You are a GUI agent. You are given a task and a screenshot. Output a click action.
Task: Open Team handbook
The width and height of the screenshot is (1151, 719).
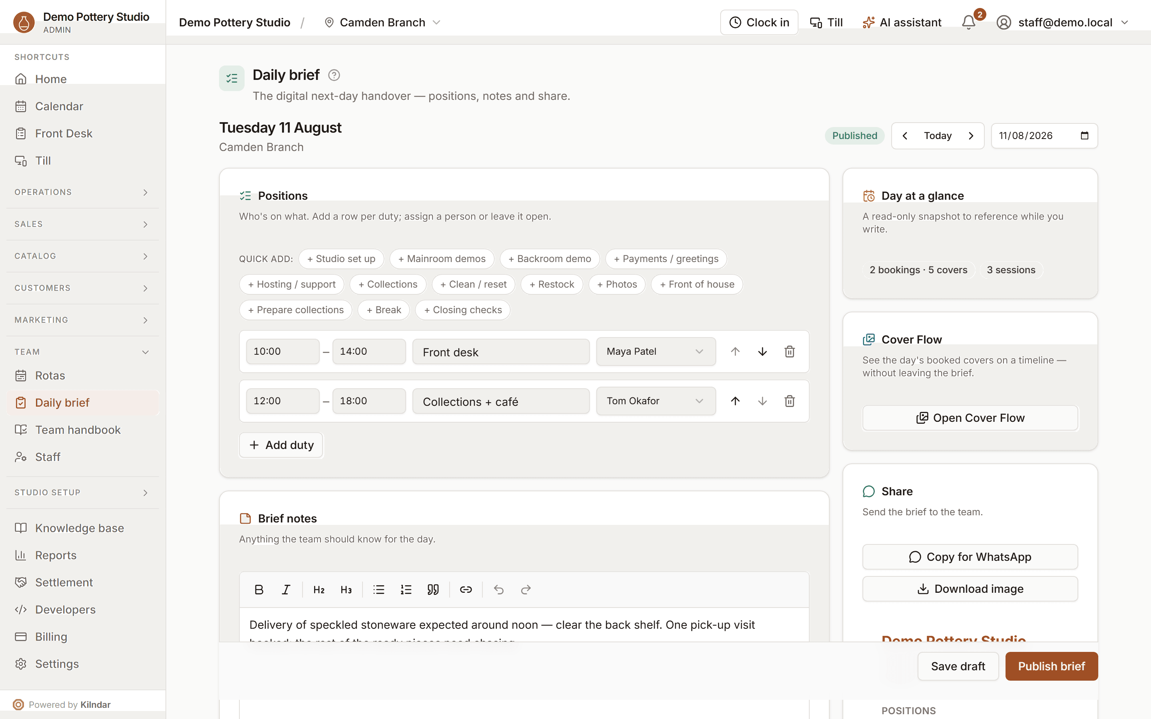coord(82,430)
